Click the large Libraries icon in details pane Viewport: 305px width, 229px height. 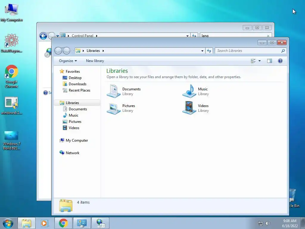click(66, 205)
